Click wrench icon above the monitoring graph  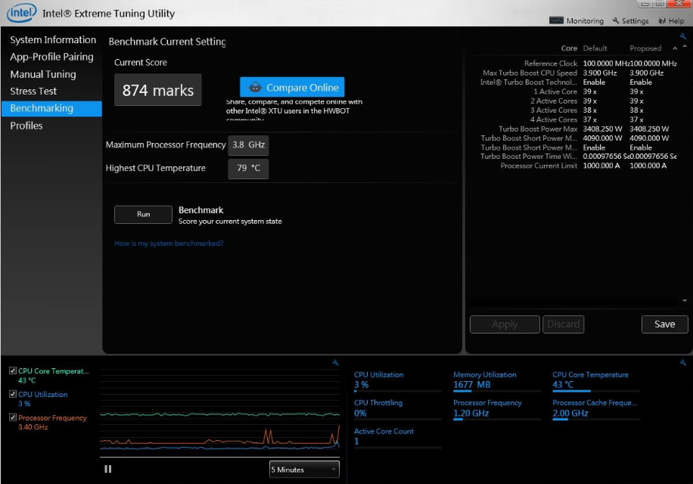click(336, 363)
